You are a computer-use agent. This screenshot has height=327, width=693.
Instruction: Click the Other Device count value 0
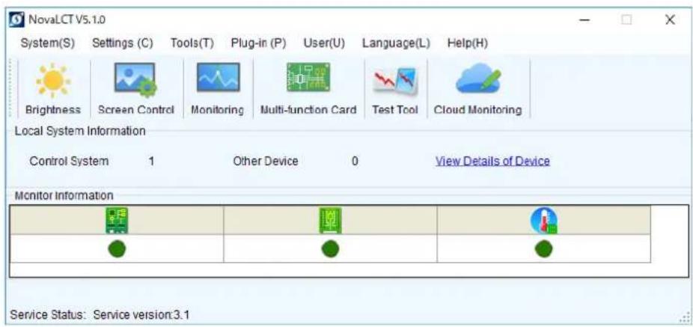click(355, 162)
